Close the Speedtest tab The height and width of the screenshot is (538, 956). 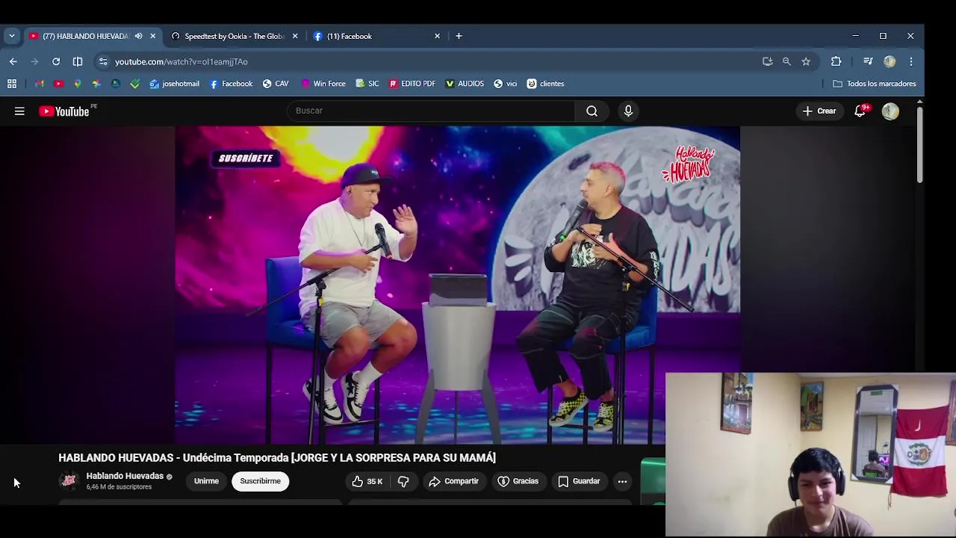tap(295, 36)
